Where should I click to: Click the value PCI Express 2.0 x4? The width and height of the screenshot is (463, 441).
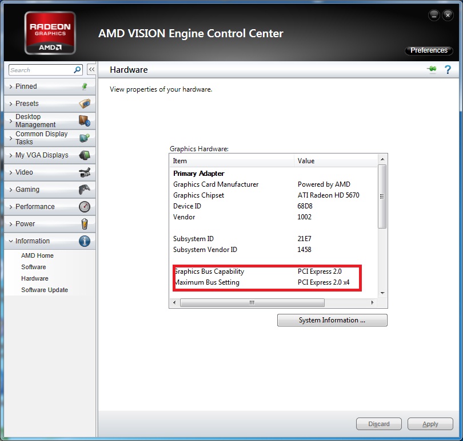[x=324, y=282]
